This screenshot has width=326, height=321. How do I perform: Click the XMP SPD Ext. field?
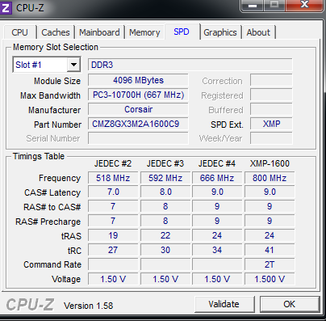coord(271,124)
